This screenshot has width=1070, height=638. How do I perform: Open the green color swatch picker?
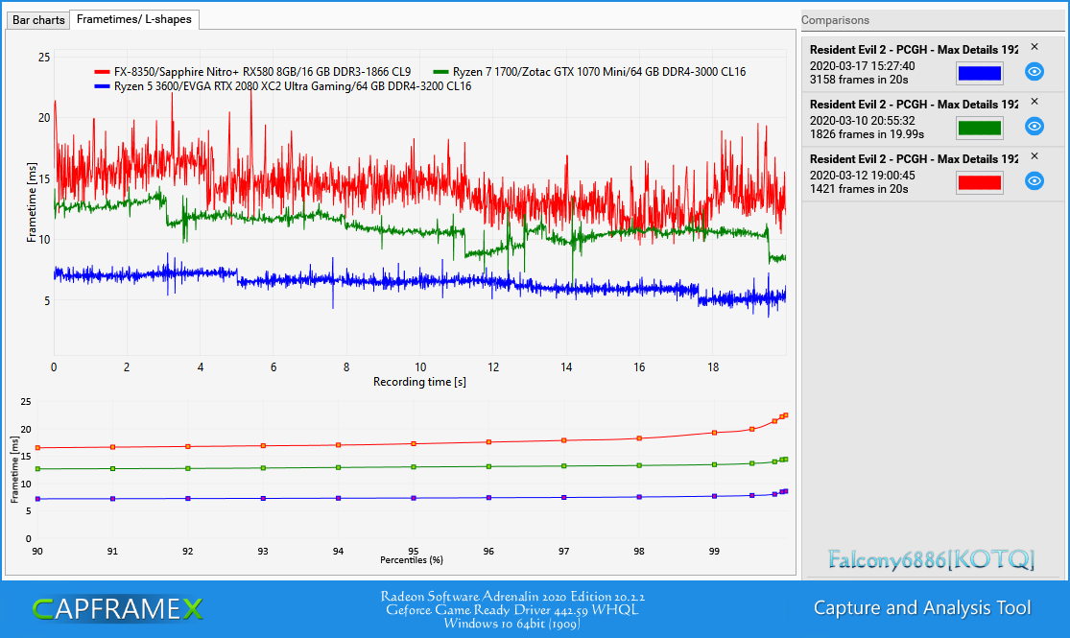pos(979,128)
